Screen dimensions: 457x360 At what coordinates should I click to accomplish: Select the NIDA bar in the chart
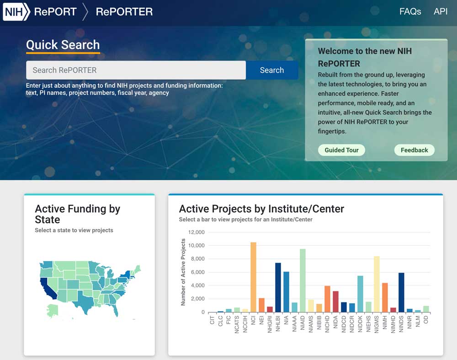(x=335, y=301)
